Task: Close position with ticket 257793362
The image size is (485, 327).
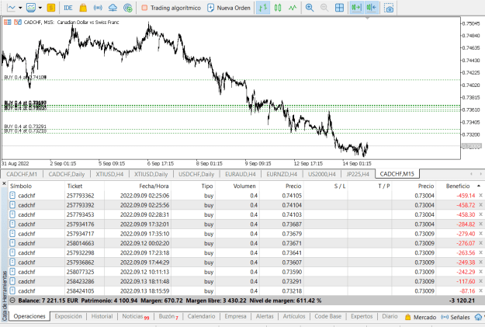Action: (480, 196)
